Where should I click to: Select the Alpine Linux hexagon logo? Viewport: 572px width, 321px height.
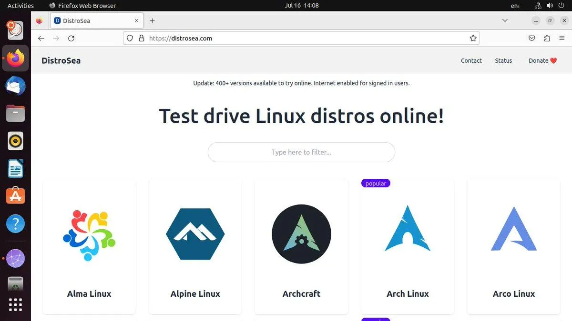195,234
